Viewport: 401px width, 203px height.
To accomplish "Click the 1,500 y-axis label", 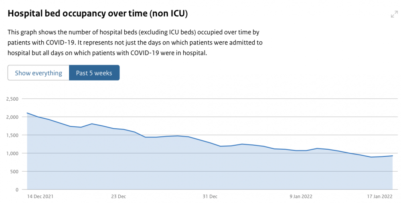I will (12, 135).
